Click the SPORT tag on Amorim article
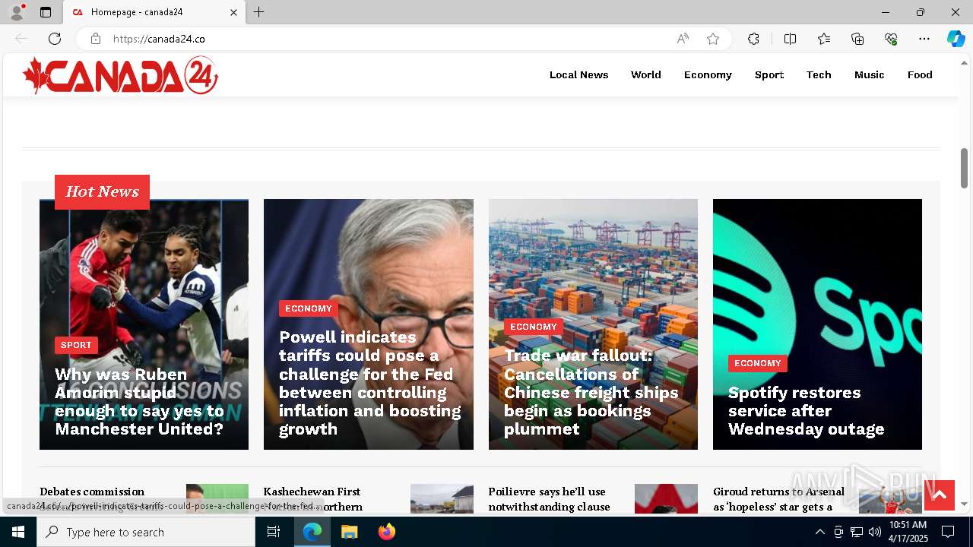Image resolution: width=973 pixels, height=547 pixels. tap(76, 345)
